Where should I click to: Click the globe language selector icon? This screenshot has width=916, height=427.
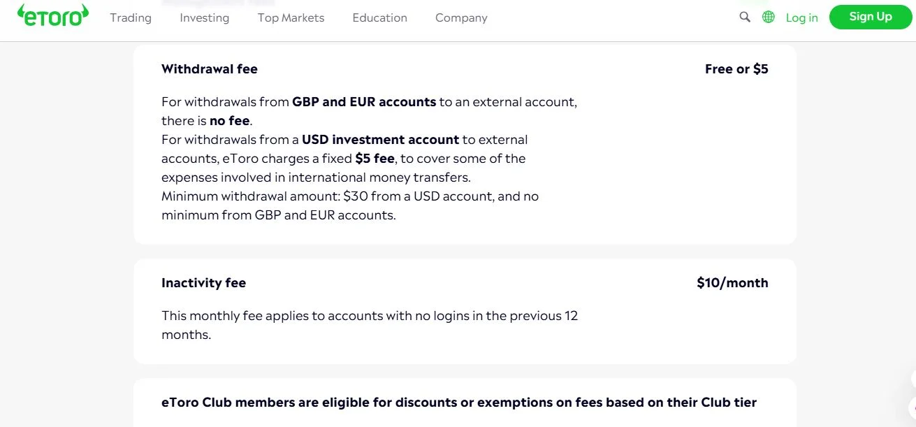pos(769,17)
